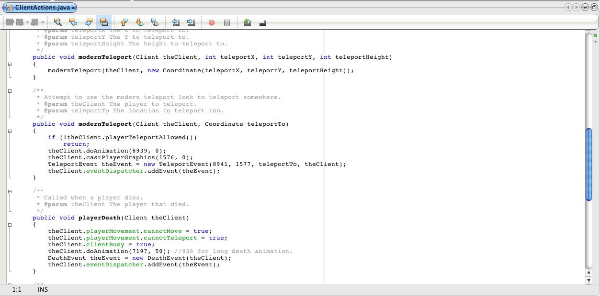Open the Forward history dropdown arrow

(x=43, y=22)
